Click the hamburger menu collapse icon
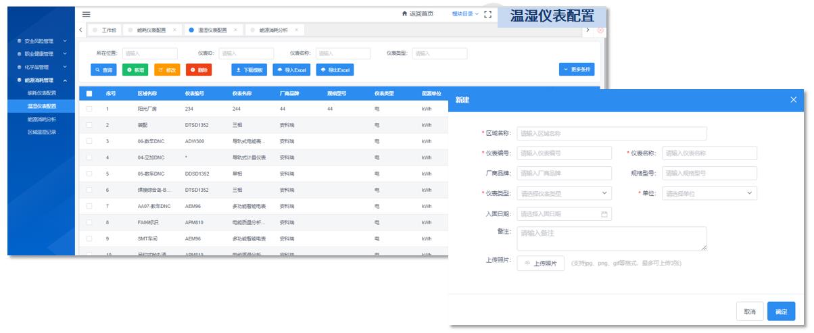 [86, 14]
